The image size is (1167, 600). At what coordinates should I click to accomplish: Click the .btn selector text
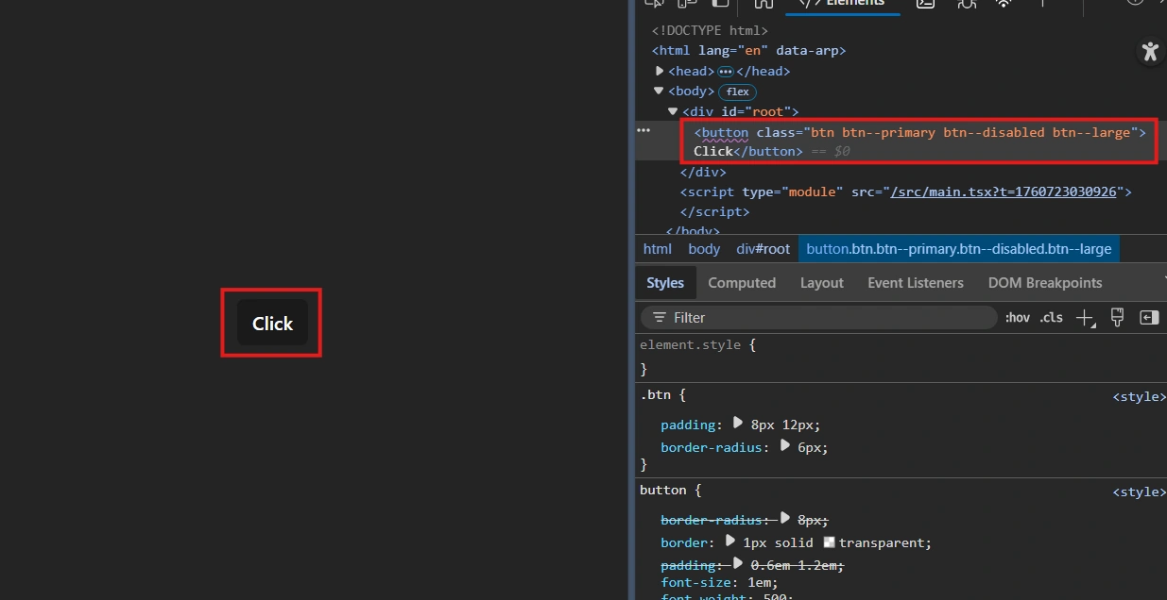point(655,395)
